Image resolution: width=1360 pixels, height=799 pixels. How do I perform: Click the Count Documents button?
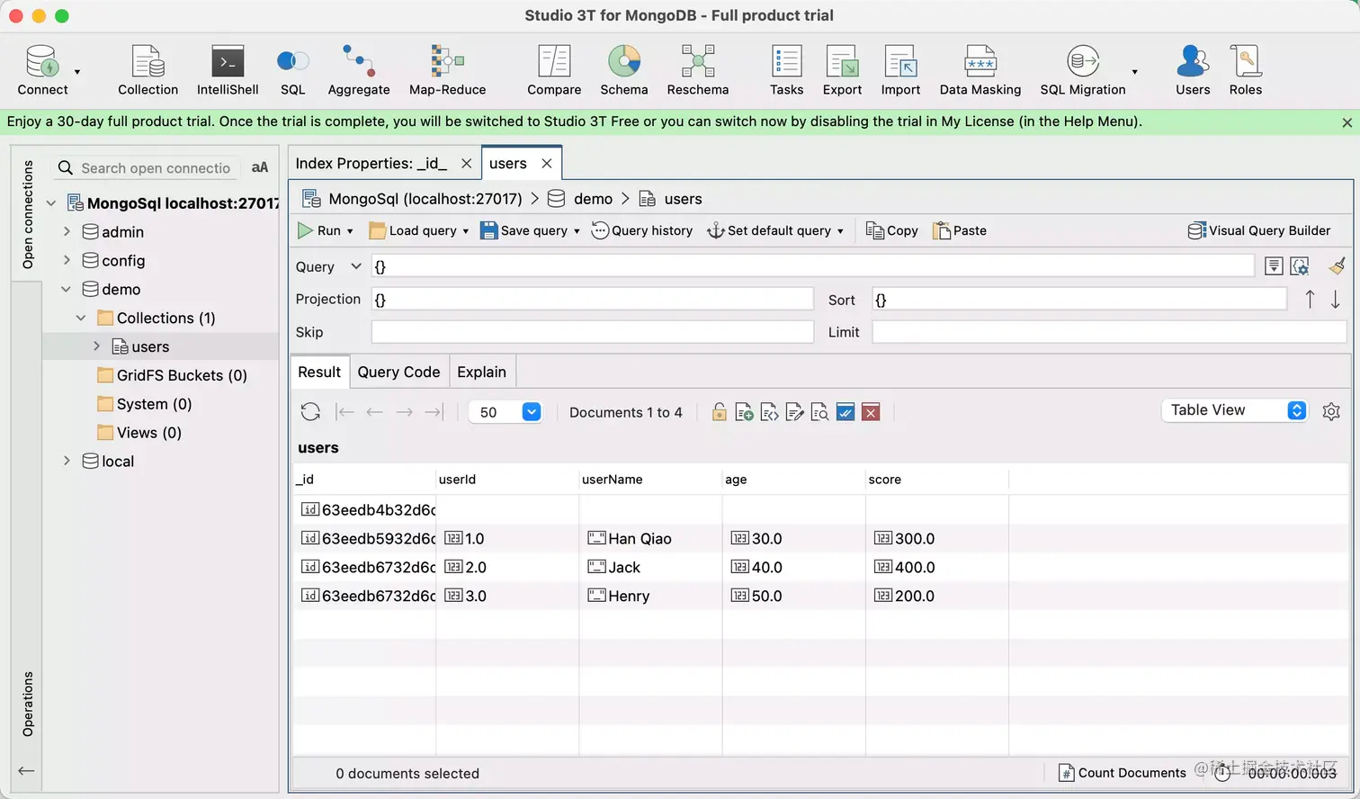(x=1123, y=773)
